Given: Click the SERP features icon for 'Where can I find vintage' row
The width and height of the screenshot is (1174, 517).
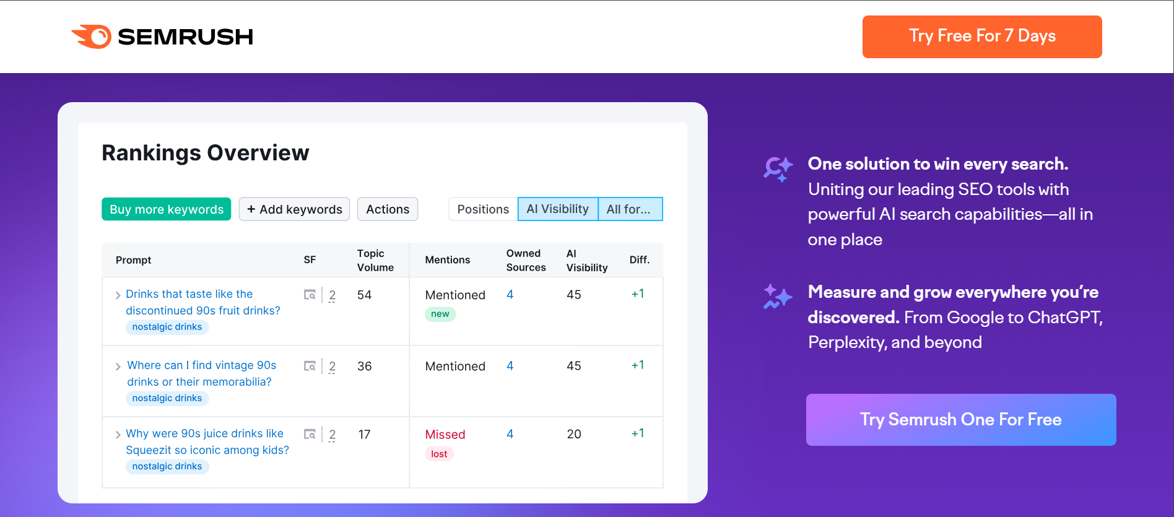Looking at the screenshot, I should (310, 366).
